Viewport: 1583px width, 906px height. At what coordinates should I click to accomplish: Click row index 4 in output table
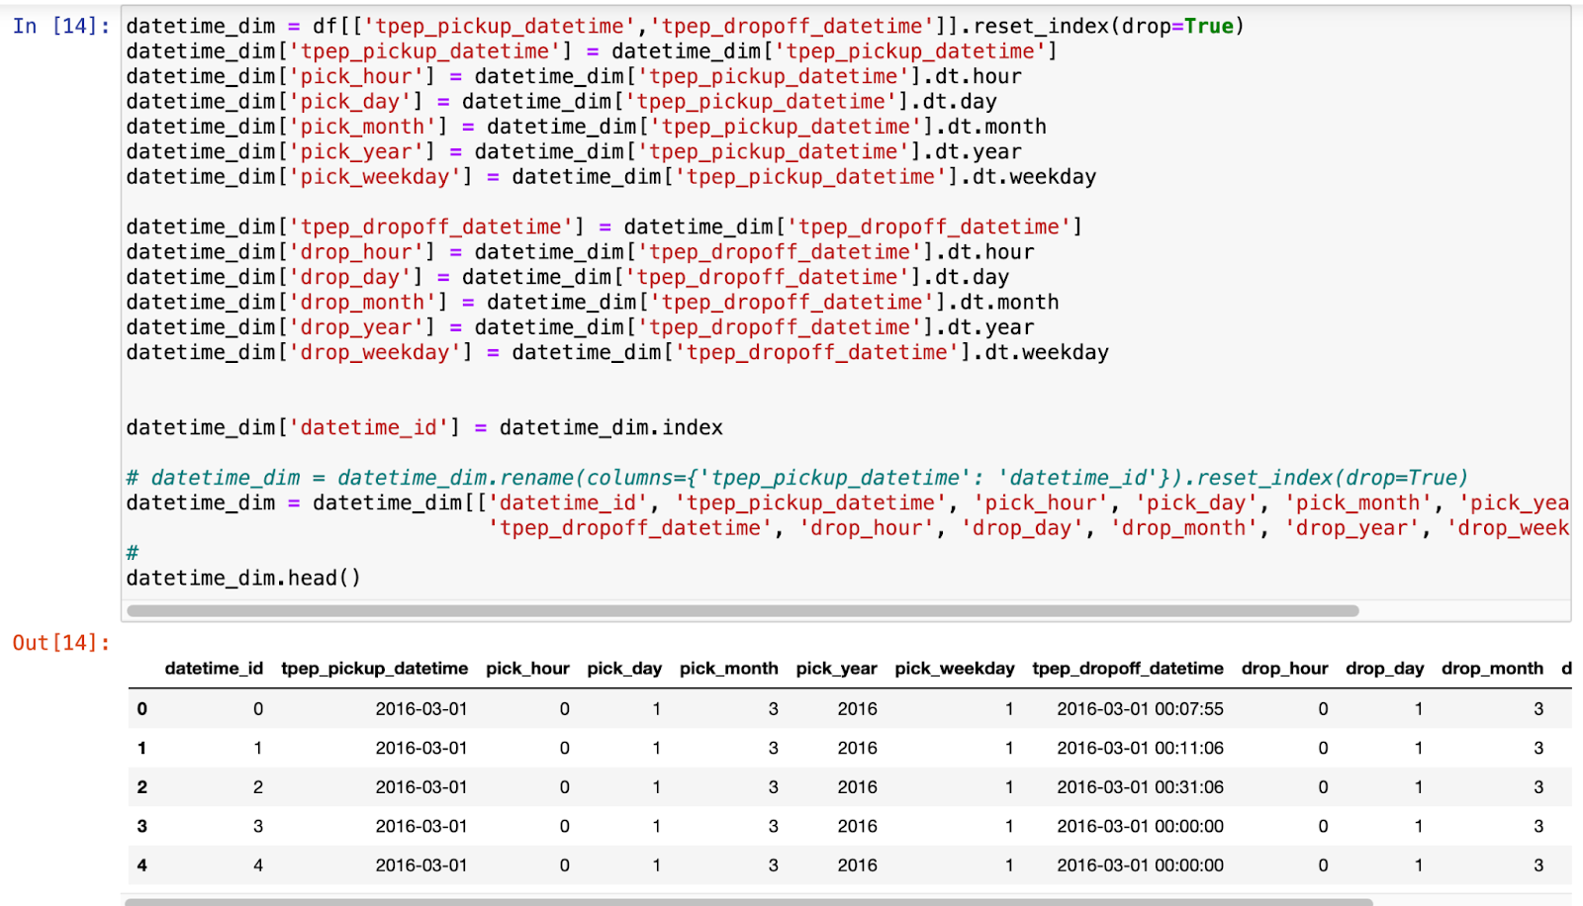(x=142, y=865)
